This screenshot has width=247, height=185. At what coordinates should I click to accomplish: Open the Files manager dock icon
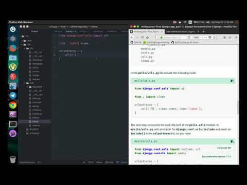13,58
